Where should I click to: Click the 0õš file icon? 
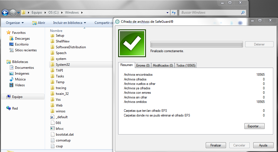[x=52, y=123]
